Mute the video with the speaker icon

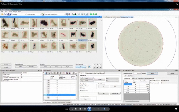(98, 109)
